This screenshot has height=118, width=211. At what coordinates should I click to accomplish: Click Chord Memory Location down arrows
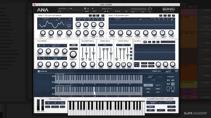pyautogui.click(x=53, y=94)
